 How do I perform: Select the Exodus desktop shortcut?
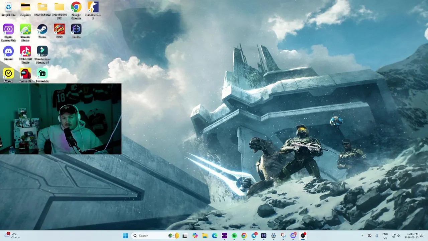click(76, 31)
